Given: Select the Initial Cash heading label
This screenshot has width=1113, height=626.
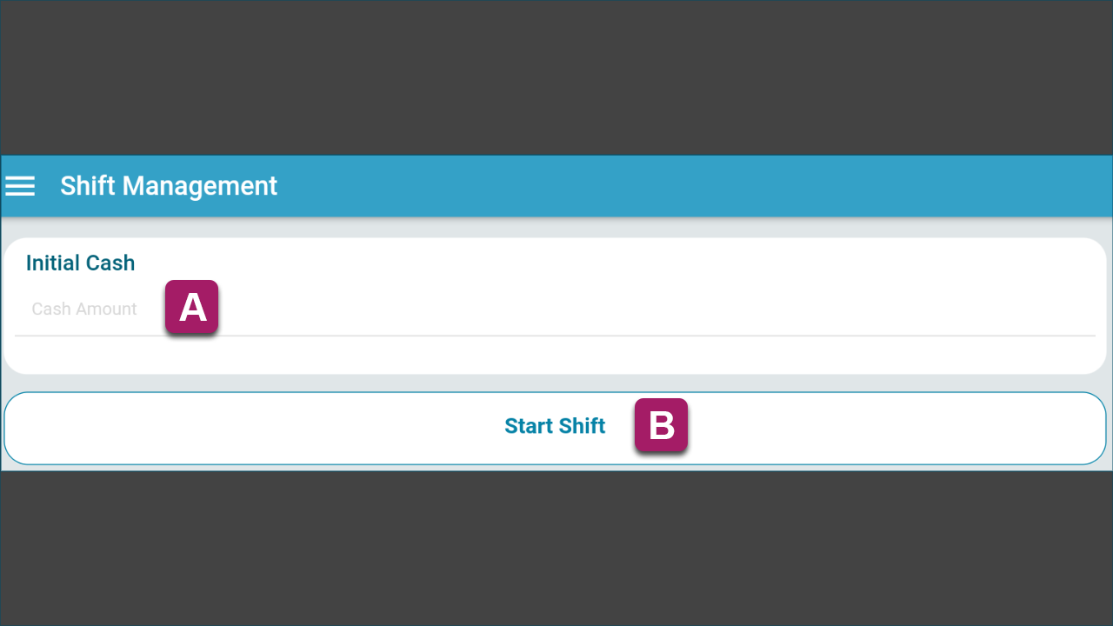Looking at the screenshot, I should [80, 263].
